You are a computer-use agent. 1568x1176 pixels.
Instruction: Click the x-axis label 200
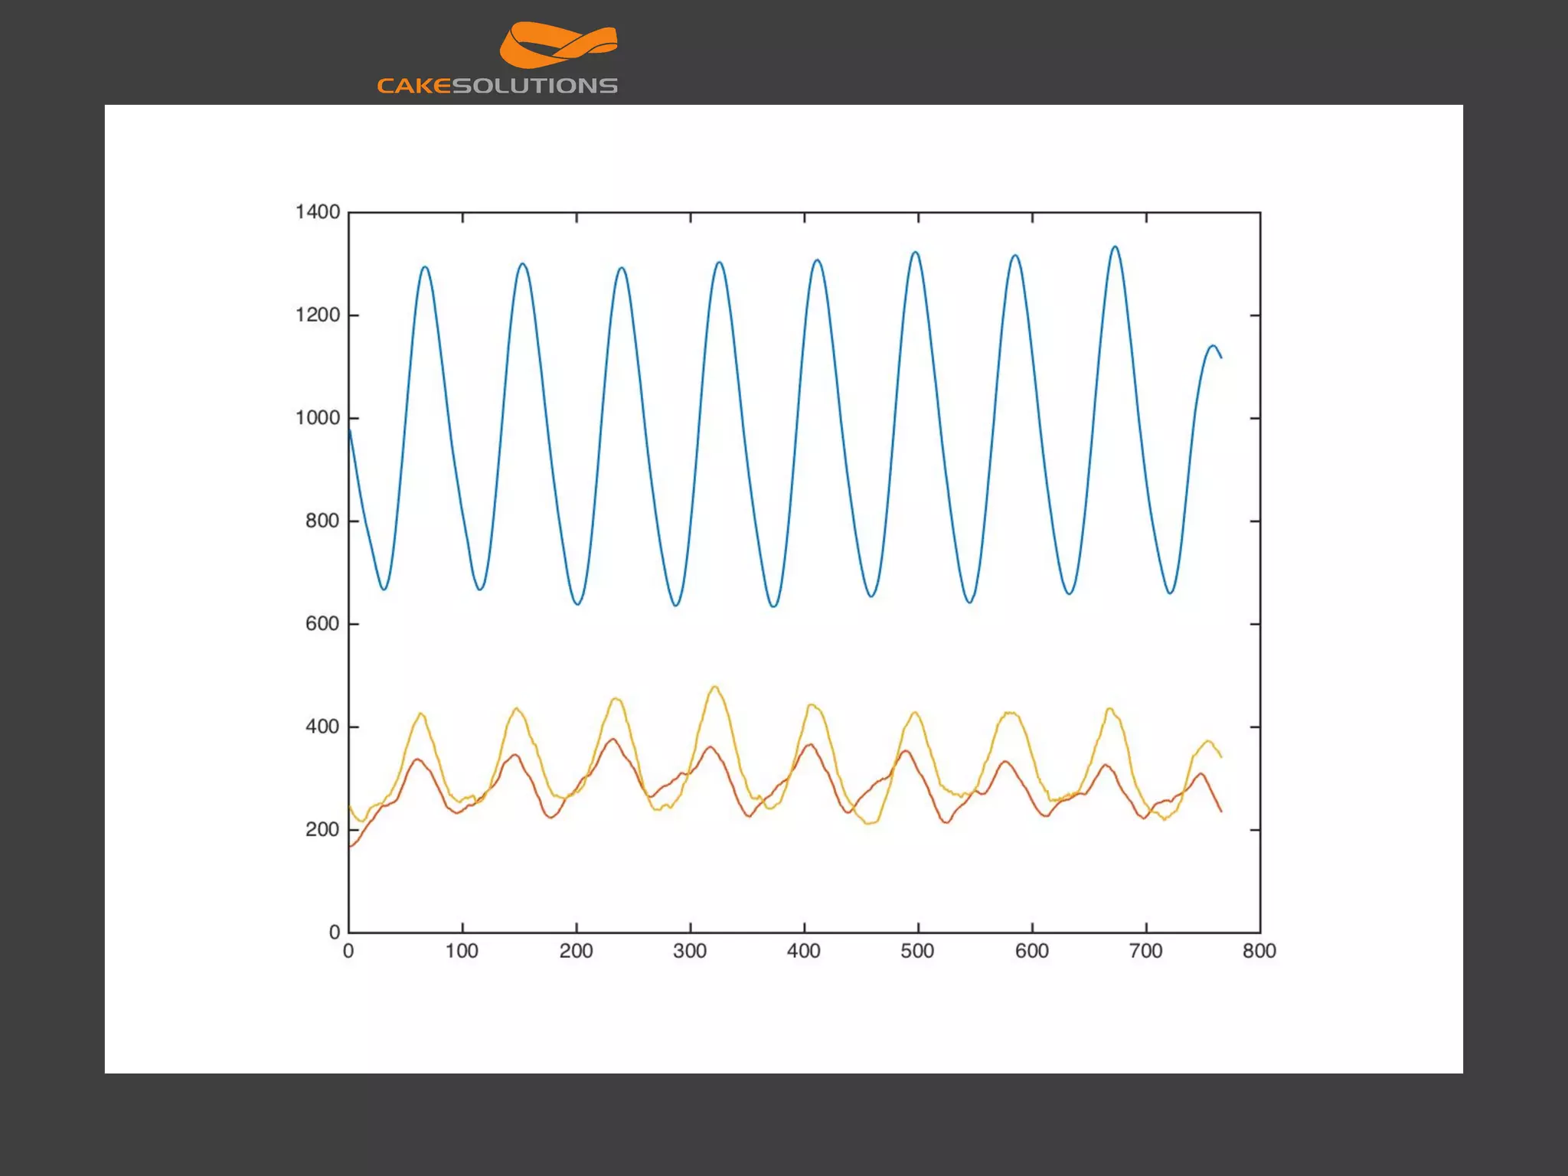click(x=576, y=952)
